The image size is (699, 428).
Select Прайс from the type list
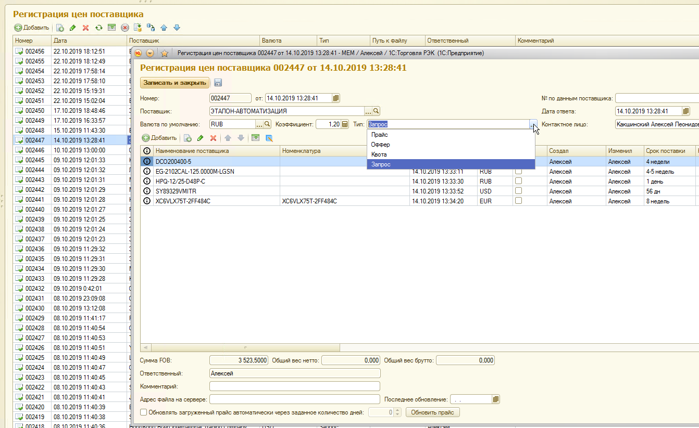[379, 135]
